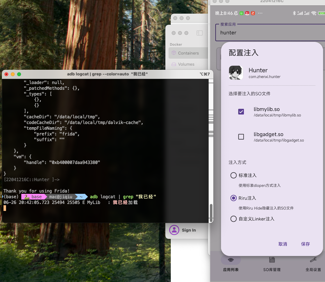
Task: Open the 应用列表 eye icon tab
Action: point(231,260)
